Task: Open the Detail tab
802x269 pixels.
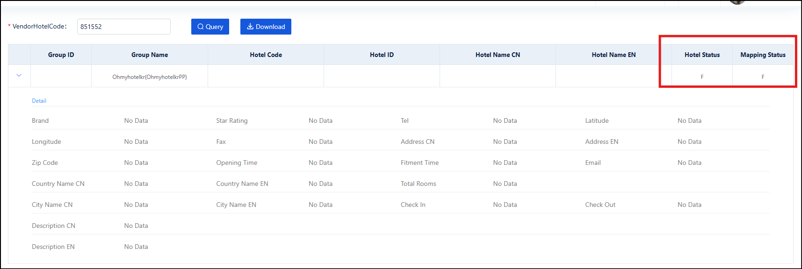Action: coord(39,101)
